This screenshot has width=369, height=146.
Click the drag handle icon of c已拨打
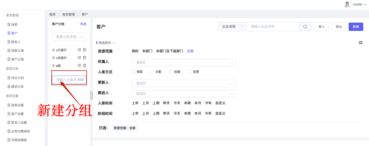tap(53, 50)
